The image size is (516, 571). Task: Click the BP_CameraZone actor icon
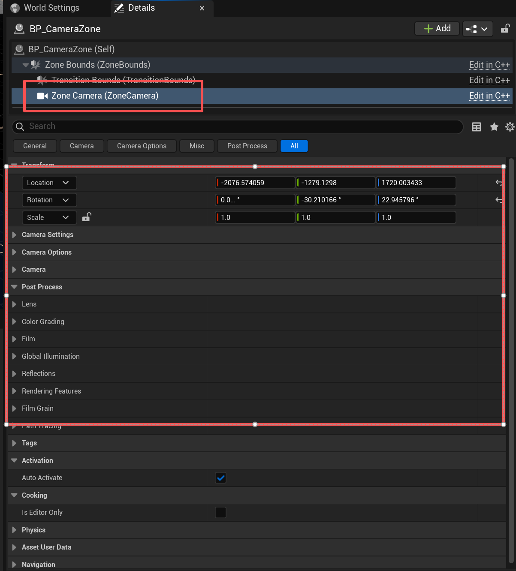coord(19,29)
